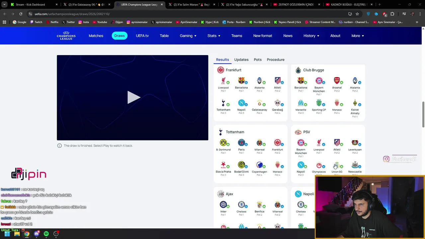Image resolution: width=425 pixels, height=239 pixels.
Task: Open Matches in the navigation bar
Action: 96,36
